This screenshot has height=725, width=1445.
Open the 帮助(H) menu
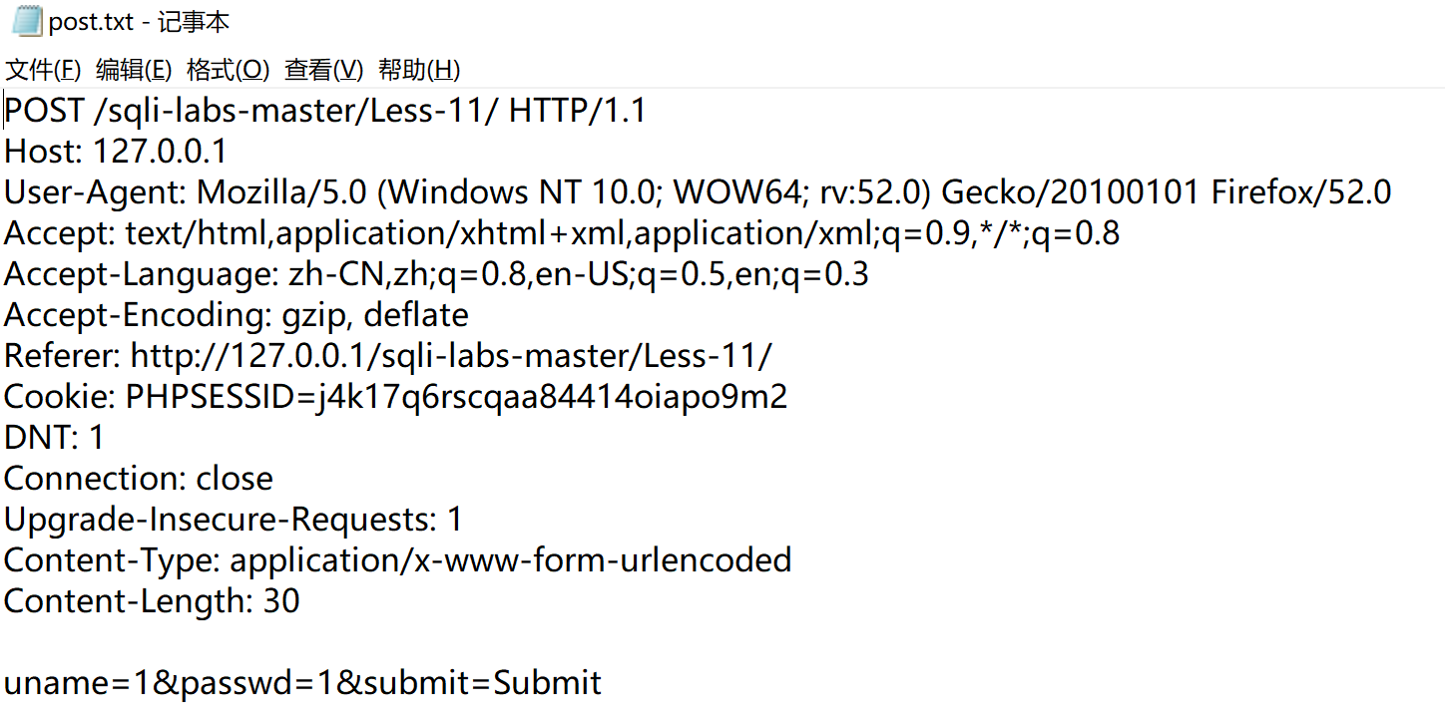point(419,70)
